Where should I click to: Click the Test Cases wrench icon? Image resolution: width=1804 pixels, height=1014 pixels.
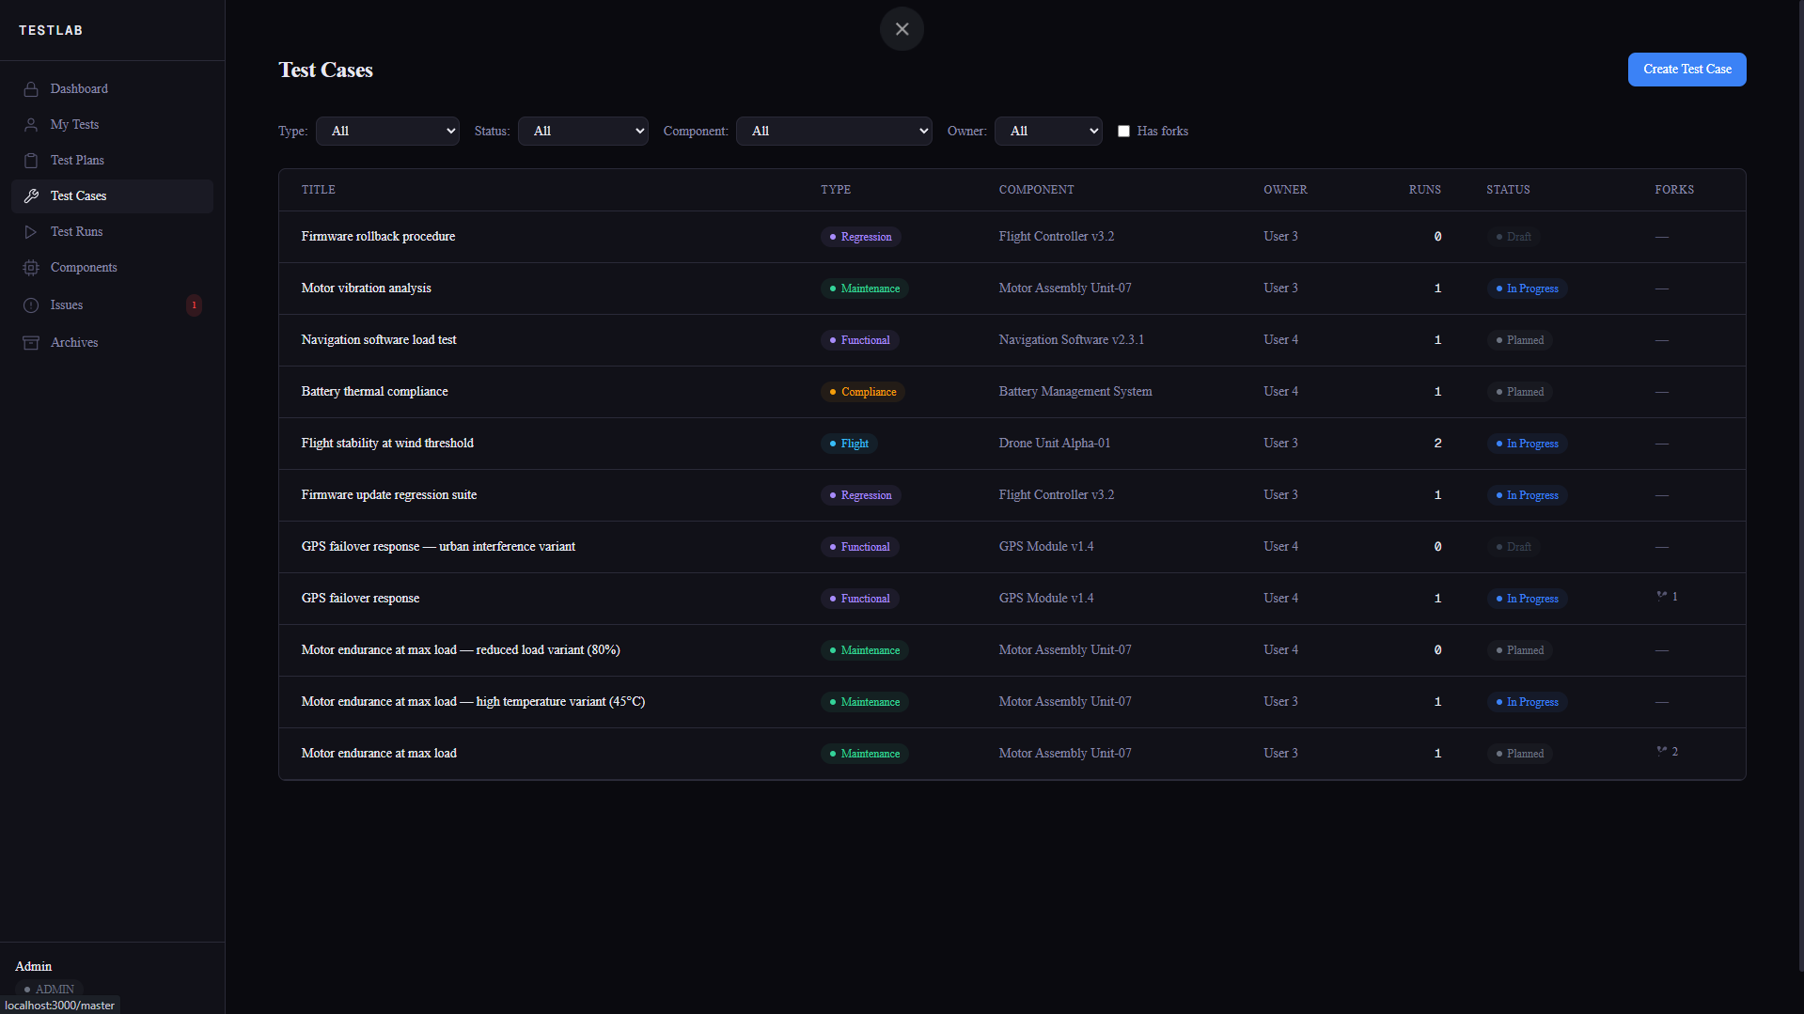[31, 195]
